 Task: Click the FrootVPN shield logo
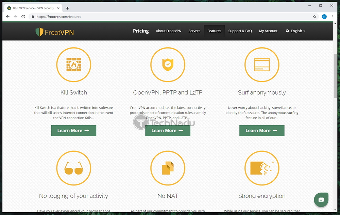point(39,32)
